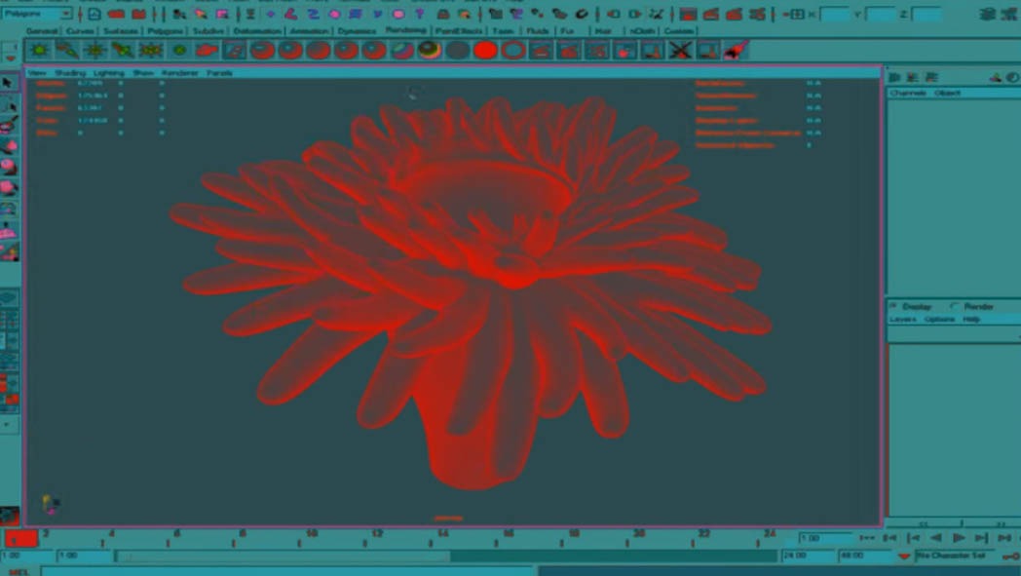Open Render Settings from the status line

(757, 14)
